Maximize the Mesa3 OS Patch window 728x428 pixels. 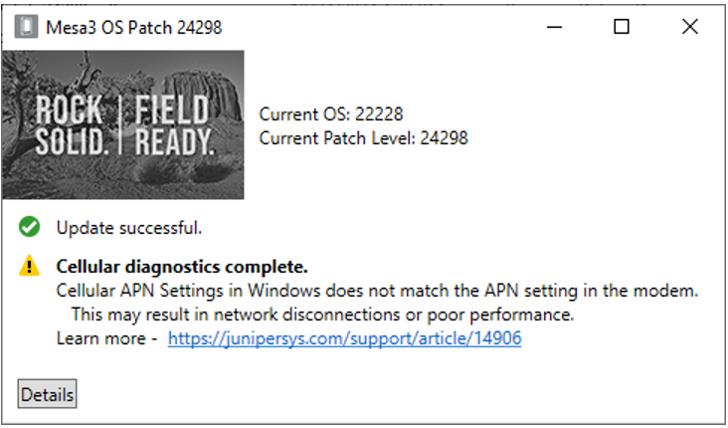pos(621,27)
